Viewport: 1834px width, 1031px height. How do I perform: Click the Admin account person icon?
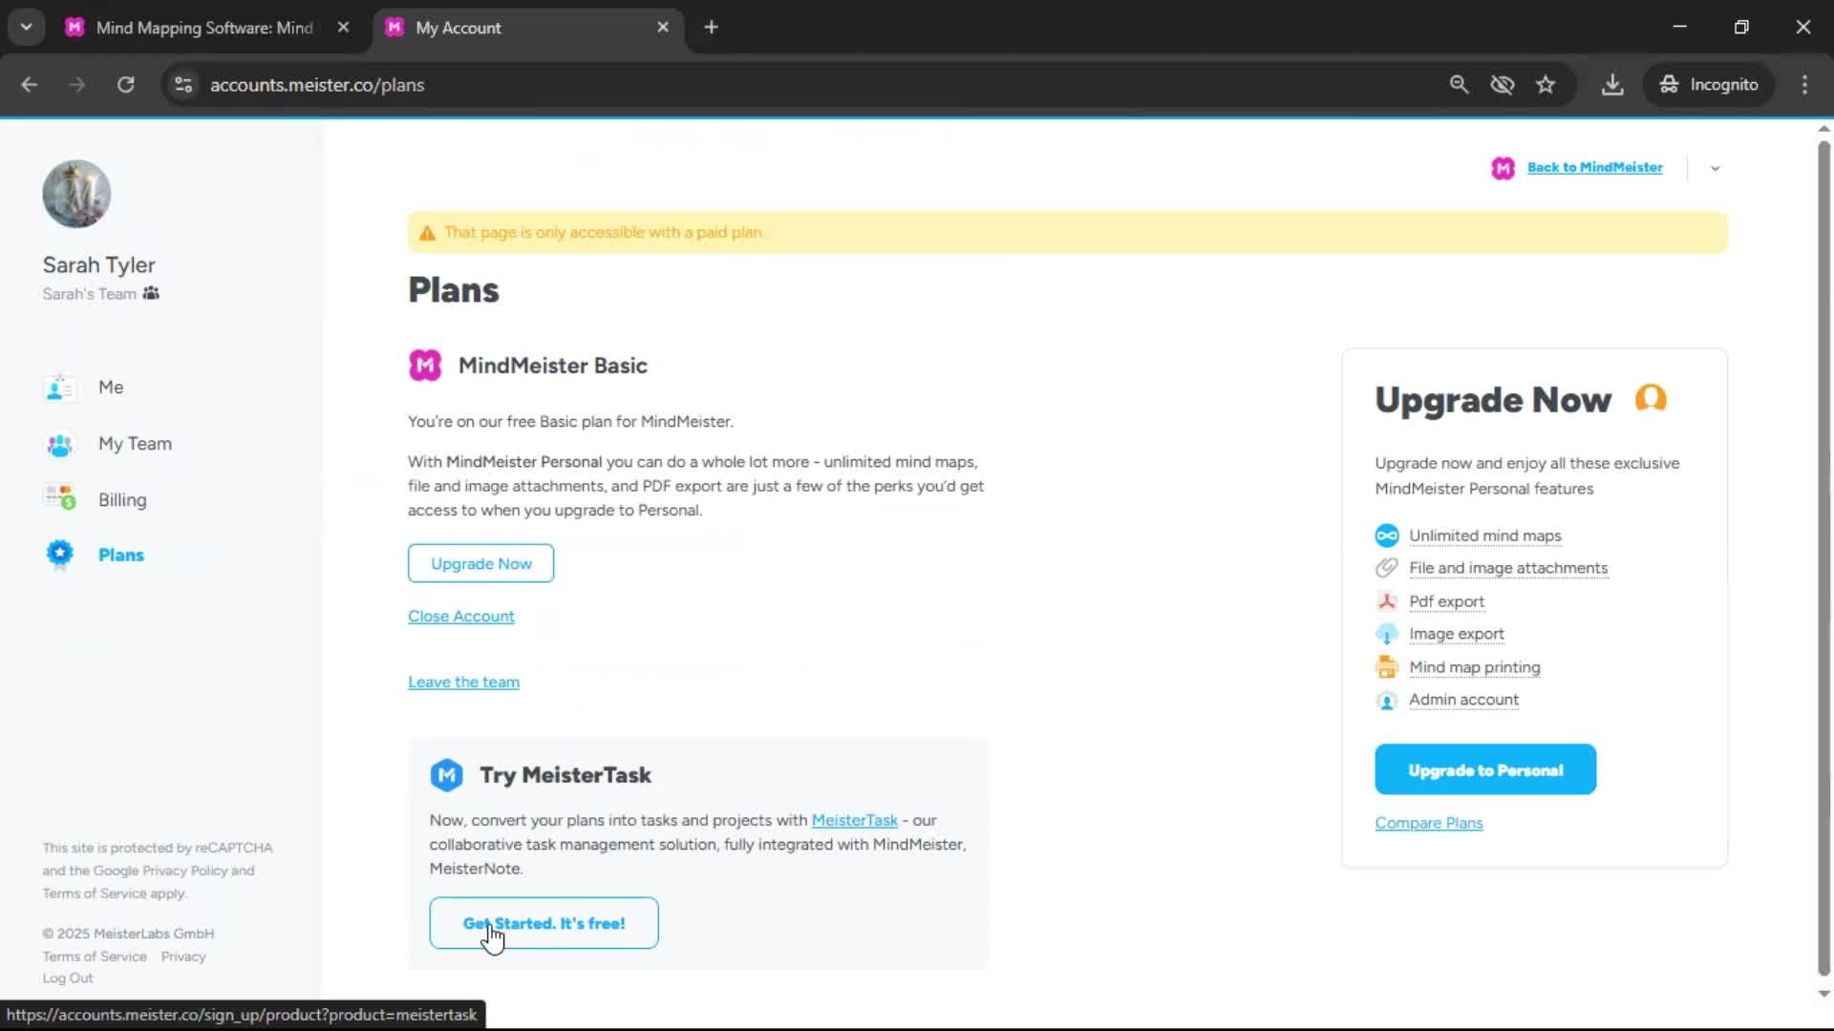click(1386, 701)
